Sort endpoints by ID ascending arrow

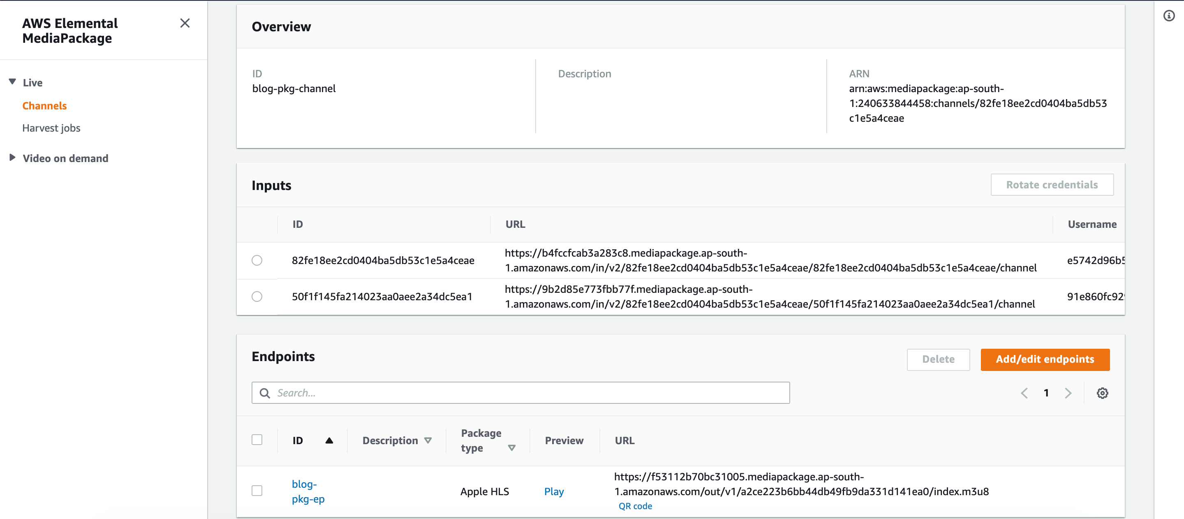point(329,440)
